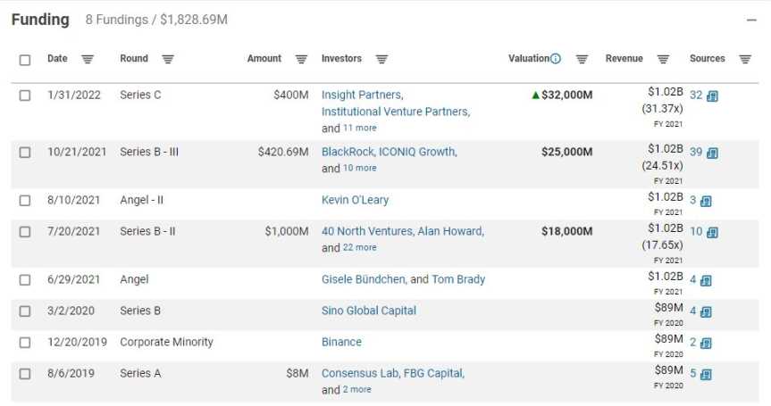Click the Valuation info icon
This screenshot has height=406, width=771.
point(556,59)
